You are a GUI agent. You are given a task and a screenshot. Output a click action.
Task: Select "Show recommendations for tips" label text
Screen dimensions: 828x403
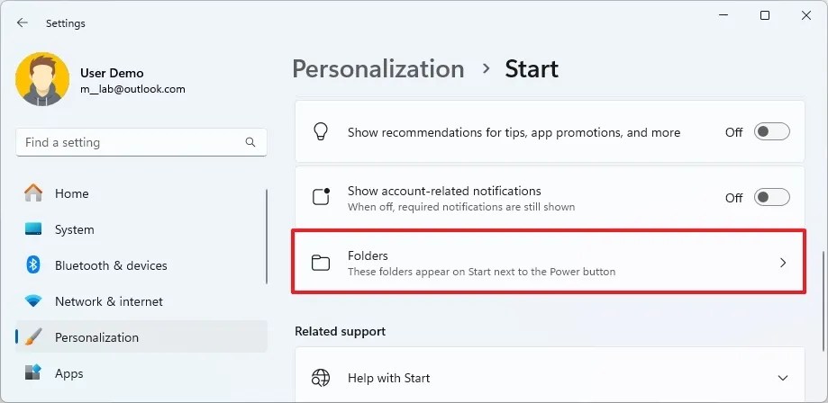click(514, 132)
